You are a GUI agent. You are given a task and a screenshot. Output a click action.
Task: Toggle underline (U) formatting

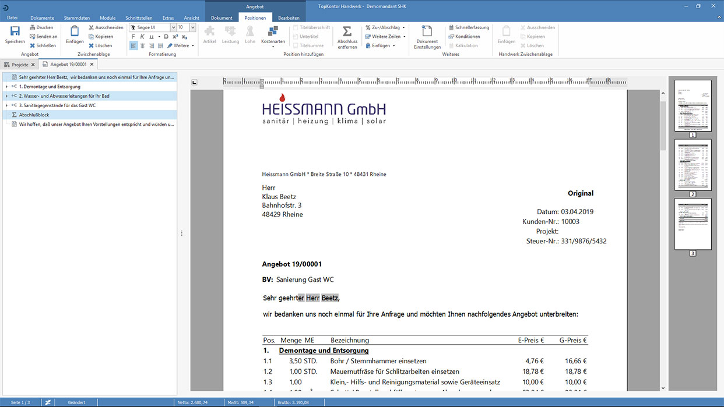pos(151,37)
